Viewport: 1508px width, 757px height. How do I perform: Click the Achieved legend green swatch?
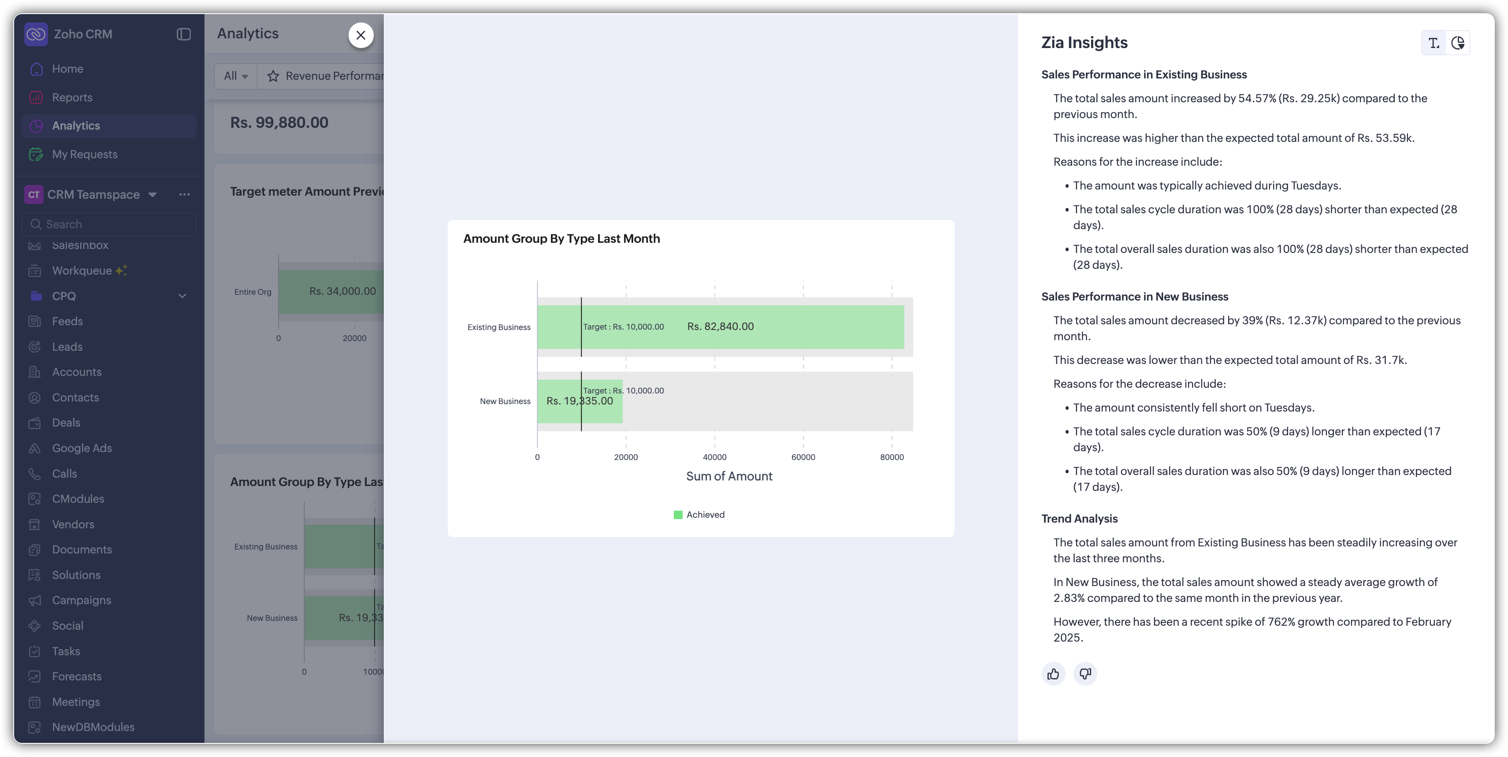(x=678, y=515)
